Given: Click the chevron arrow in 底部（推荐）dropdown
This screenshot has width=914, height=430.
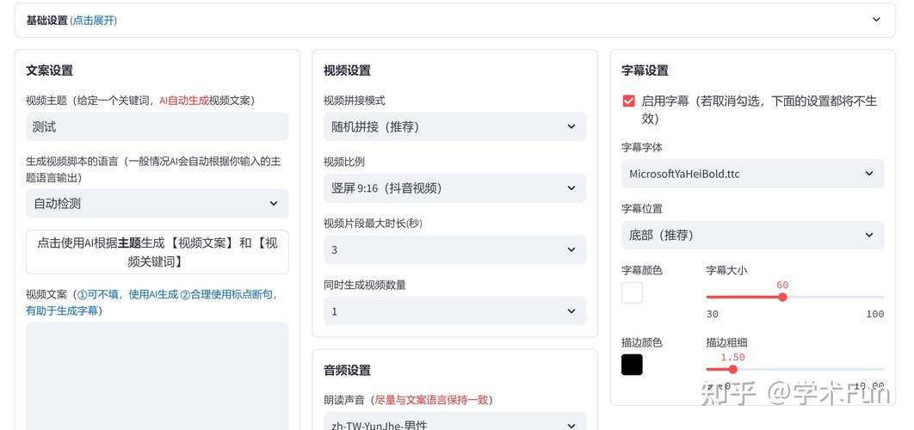Looking at the screenshot, I should pos(869,235).
